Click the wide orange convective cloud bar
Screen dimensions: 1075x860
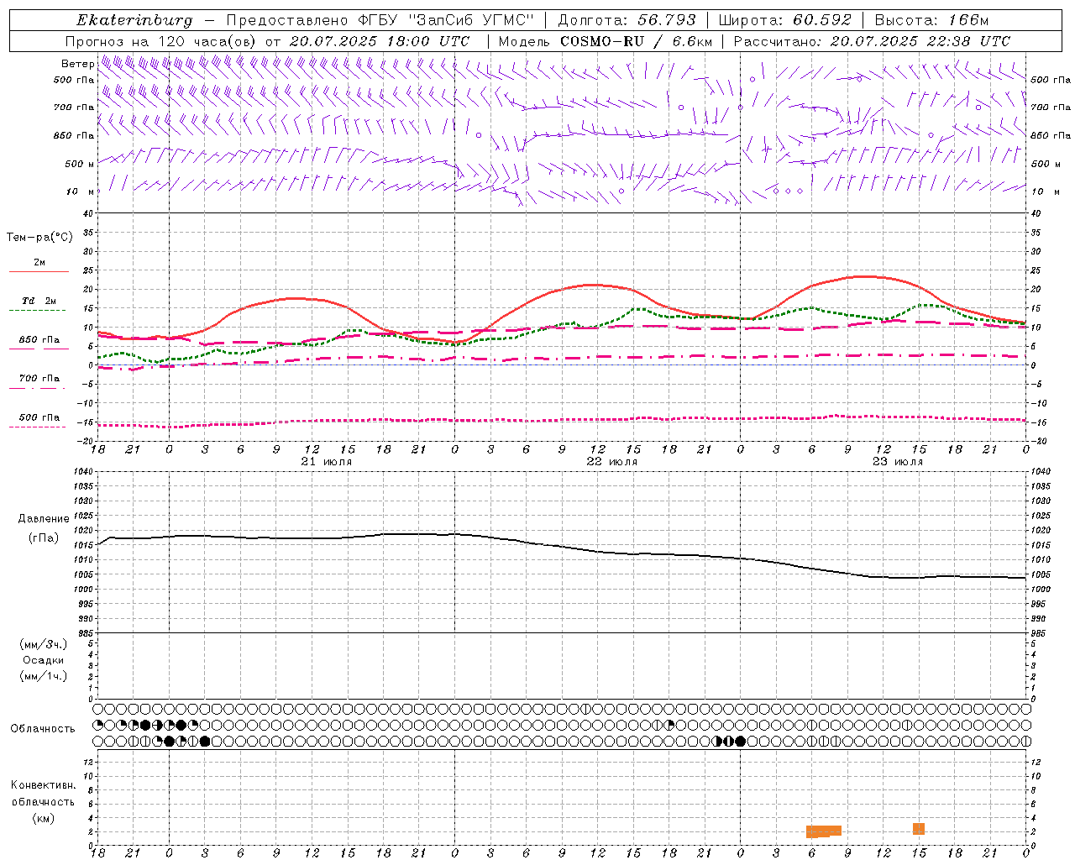click(x=823, y=831)
